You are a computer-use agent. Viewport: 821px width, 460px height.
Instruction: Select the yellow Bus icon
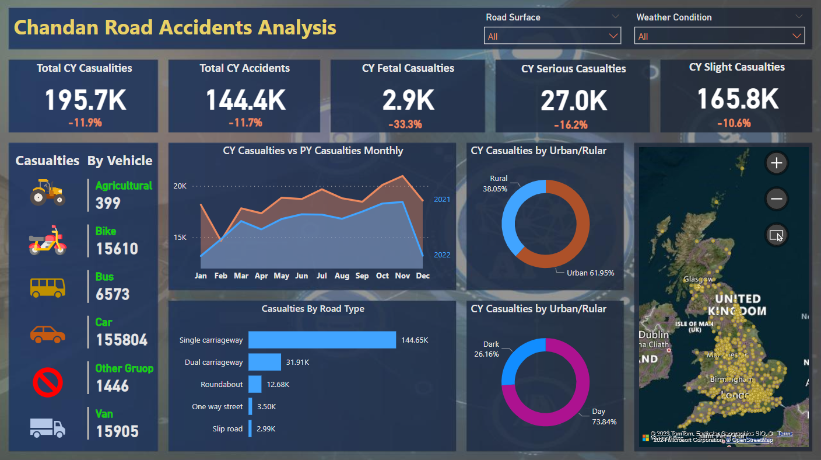pyautogui.click(x=47, y=287)
